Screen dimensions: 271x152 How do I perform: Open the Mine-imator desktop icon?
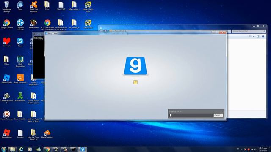click(x=34, y=24)
